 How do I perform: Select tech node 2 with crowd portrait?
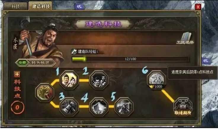coord(99,80)
